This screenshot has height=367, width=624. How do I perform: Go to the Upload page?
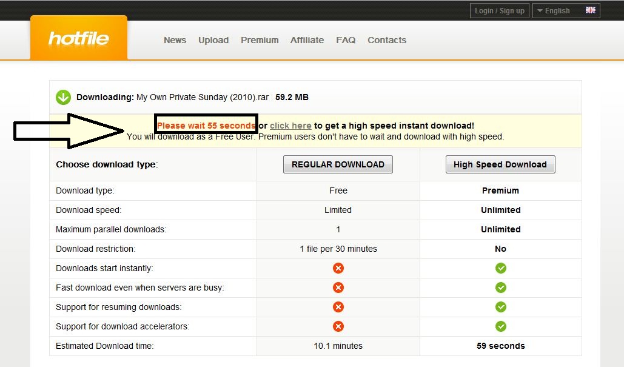point(213,40)
